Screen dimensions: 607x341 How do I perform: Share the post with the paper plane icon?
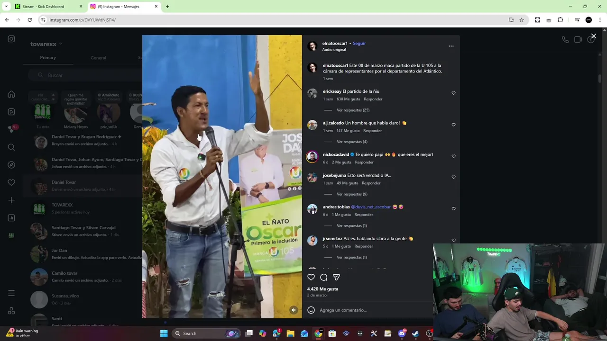[x=336, y=278]
